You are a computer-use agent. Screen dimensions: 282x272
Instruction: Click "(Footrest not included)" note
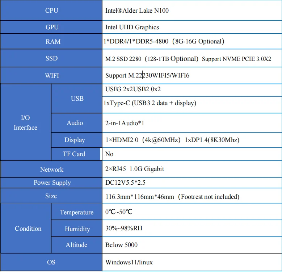[209, 197]
